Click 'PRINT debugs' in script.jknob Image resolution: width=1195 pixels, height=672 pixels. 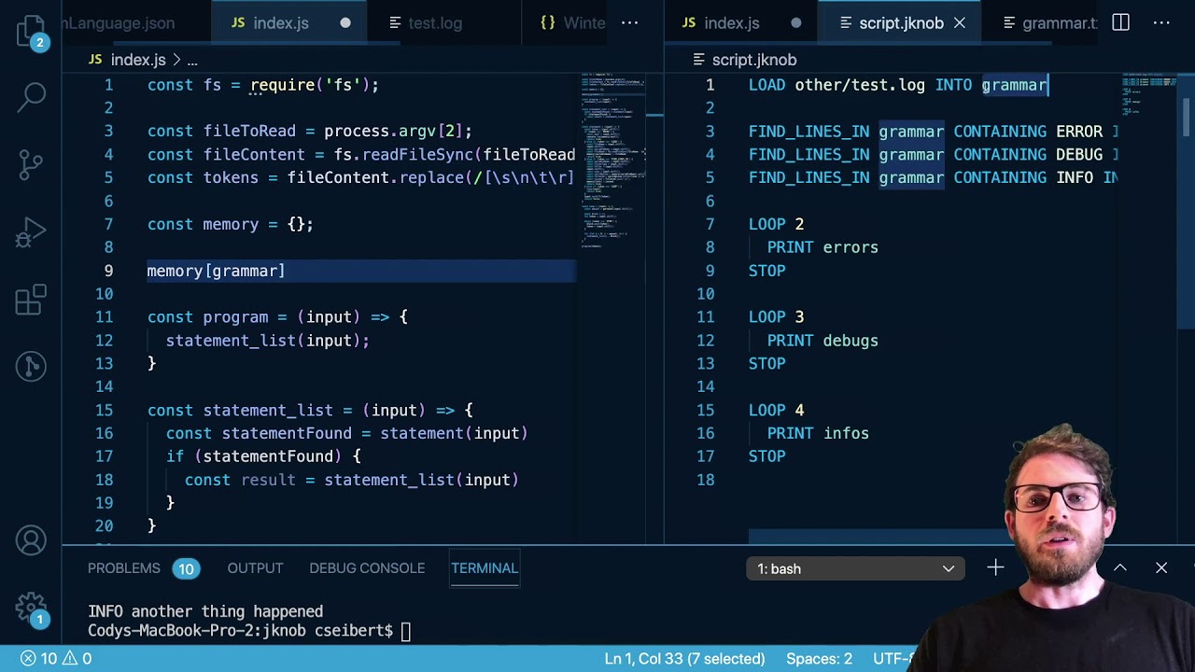click(x=822, y=341)
